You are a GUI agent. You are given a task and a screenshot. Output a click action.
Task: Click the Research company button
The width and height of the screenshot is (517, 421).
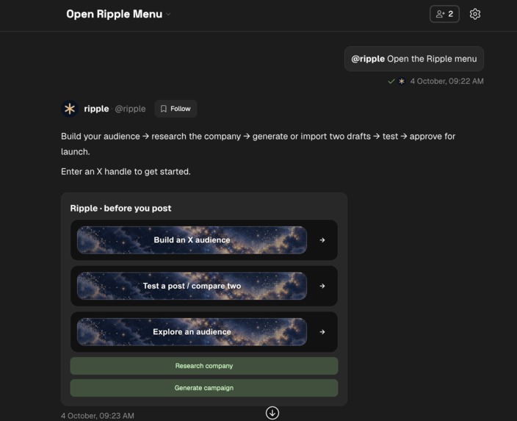click(204, 366)
